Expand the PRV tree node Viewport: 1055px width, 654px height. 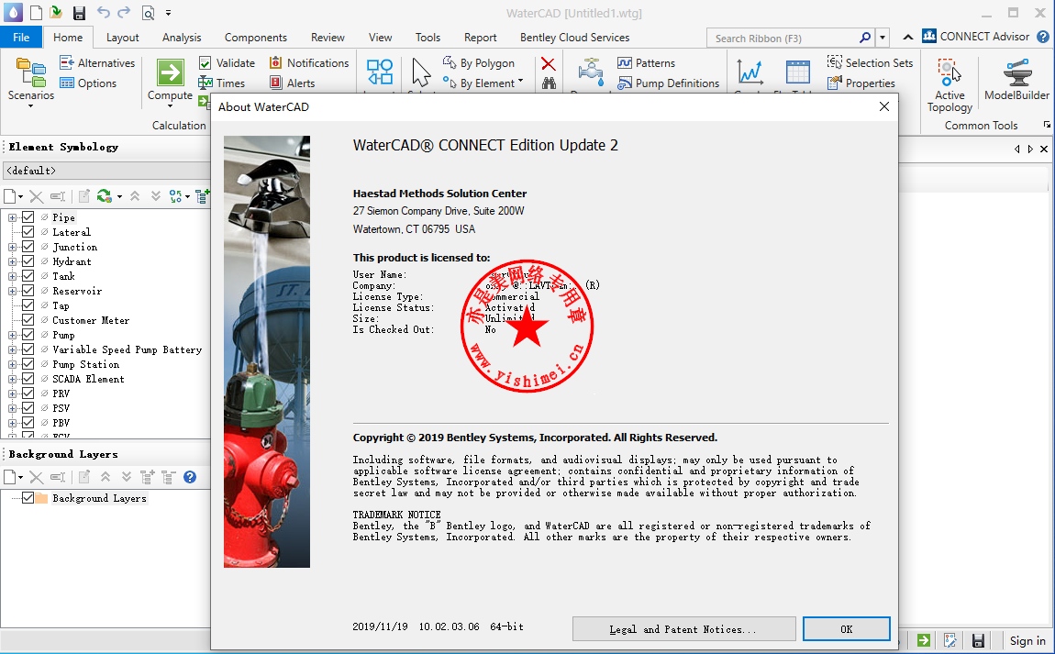tap(12, 394)
